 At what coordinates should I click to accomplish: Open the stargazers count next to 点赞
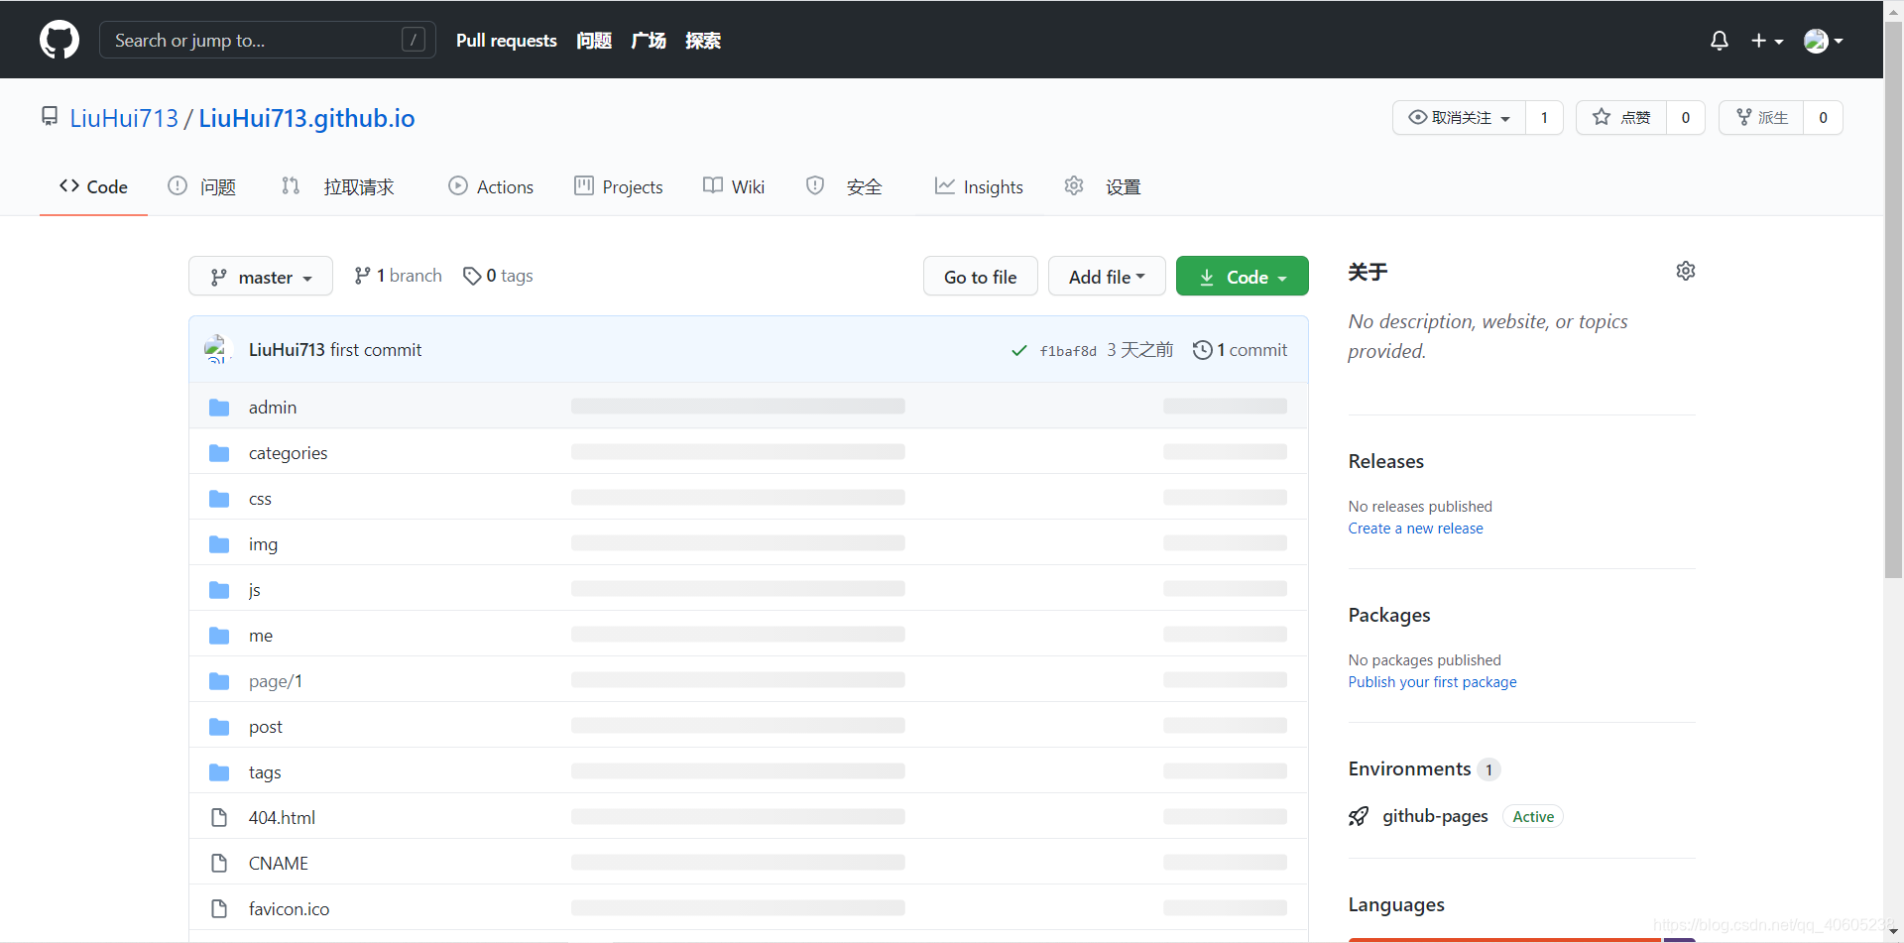(x=1686, y=117)
